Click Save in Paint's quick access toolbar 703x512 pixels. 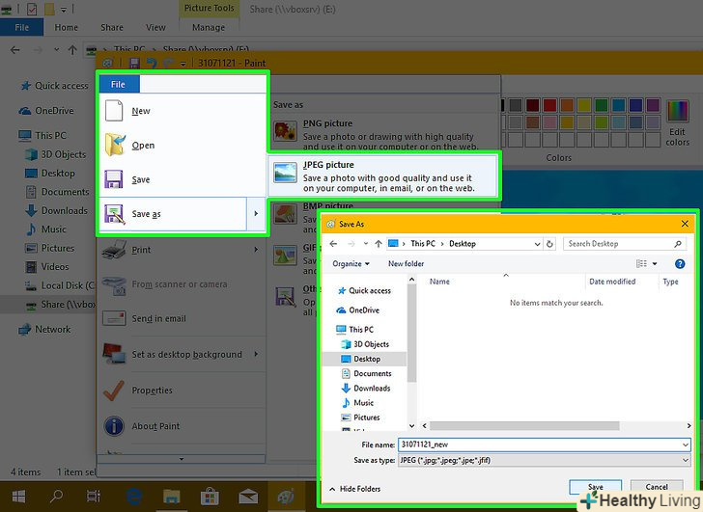(x=134, y=63)
